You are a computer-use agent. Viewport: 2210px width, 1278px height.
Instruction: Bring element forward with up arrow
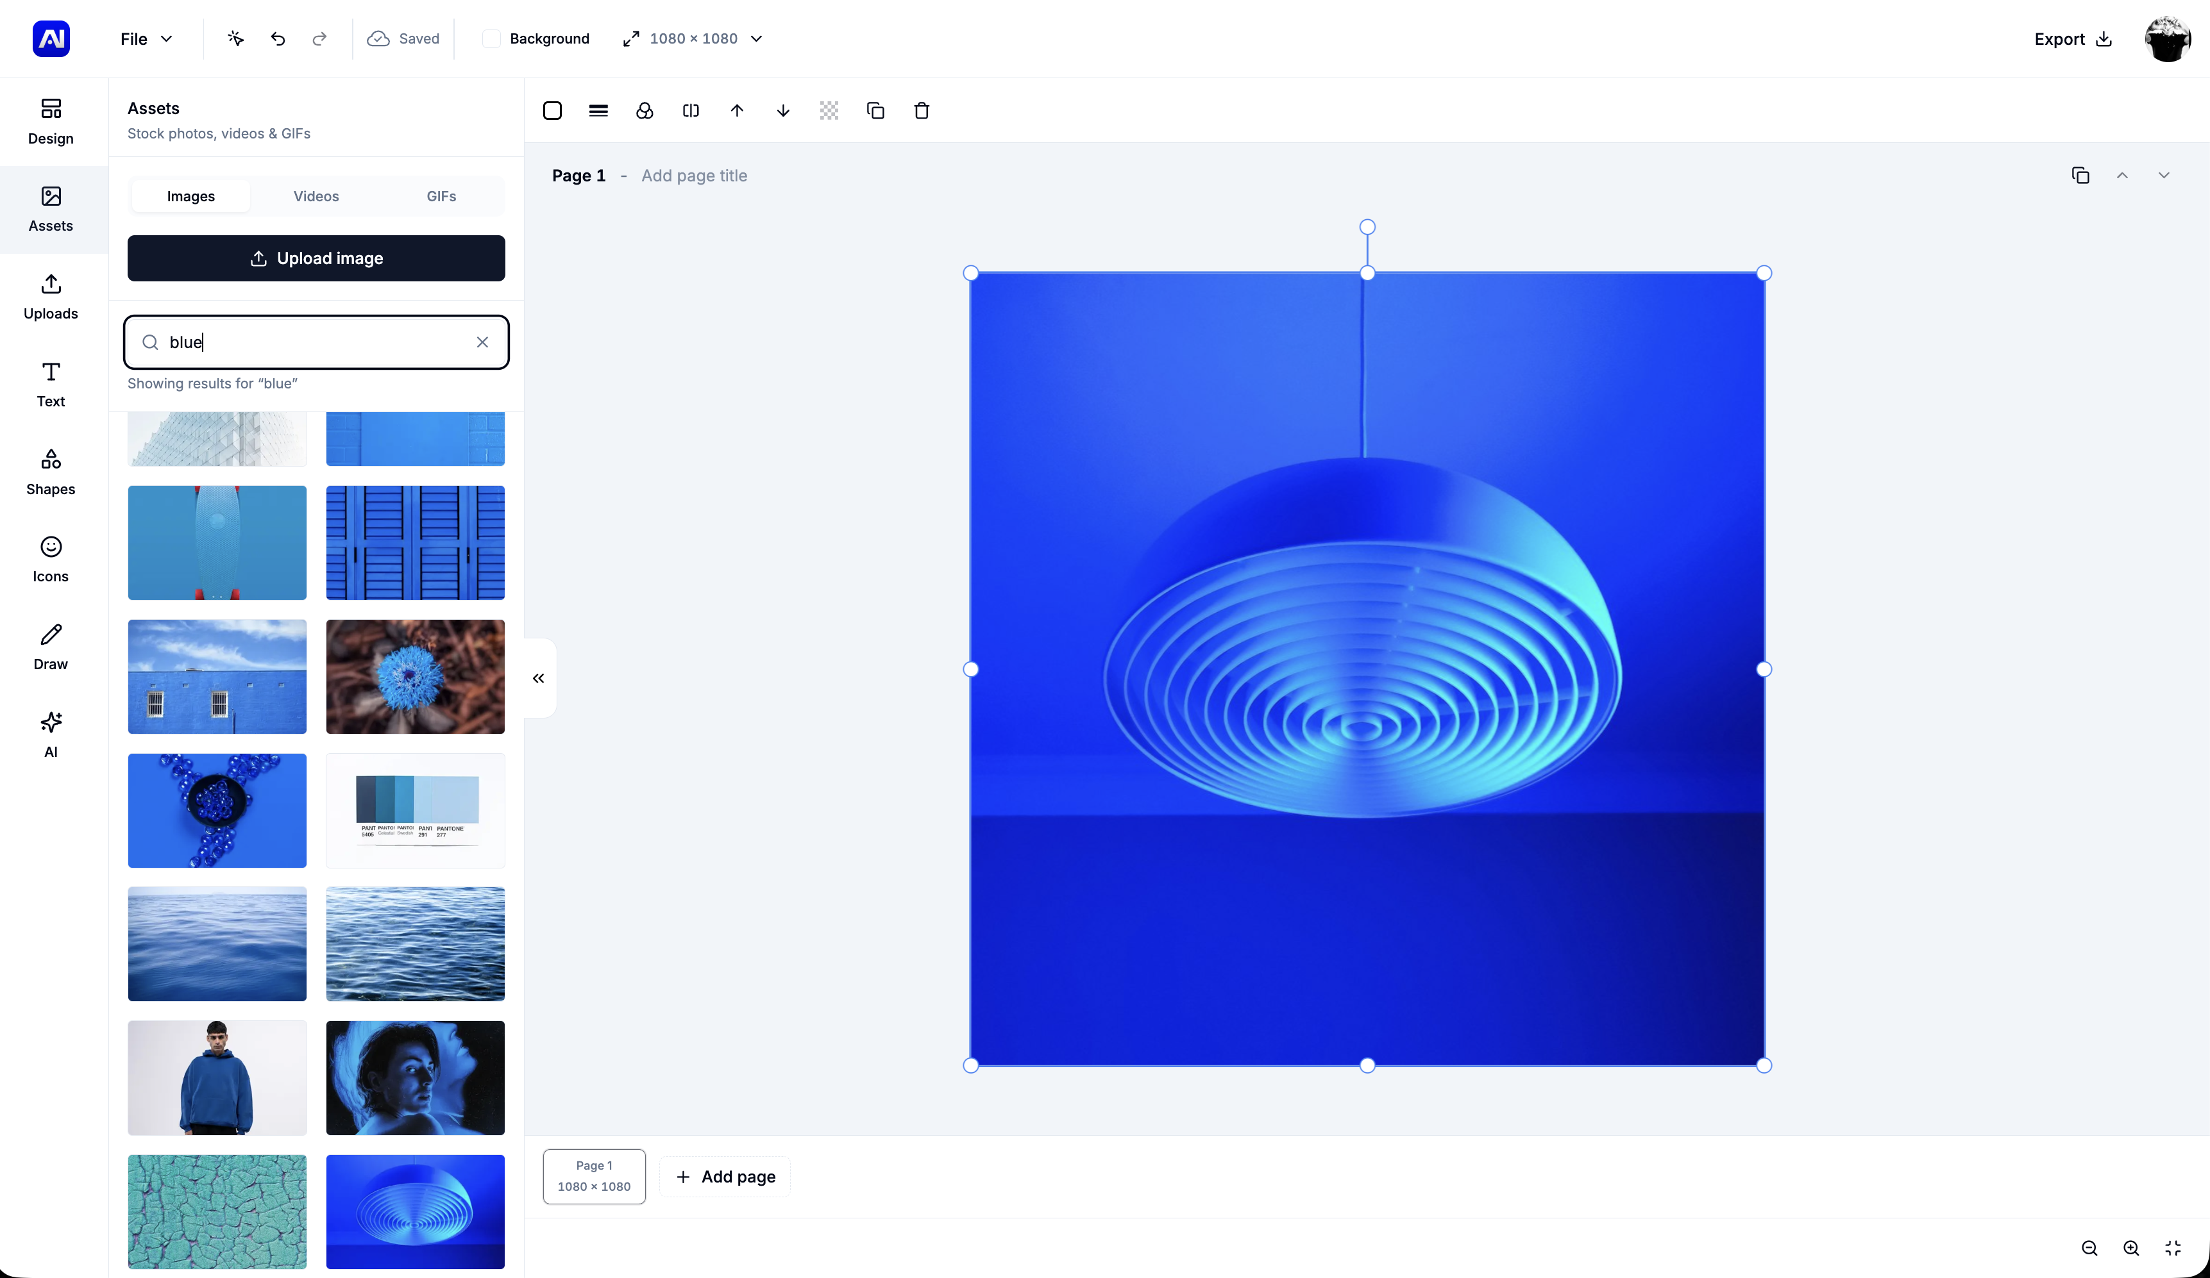[737, 110]
